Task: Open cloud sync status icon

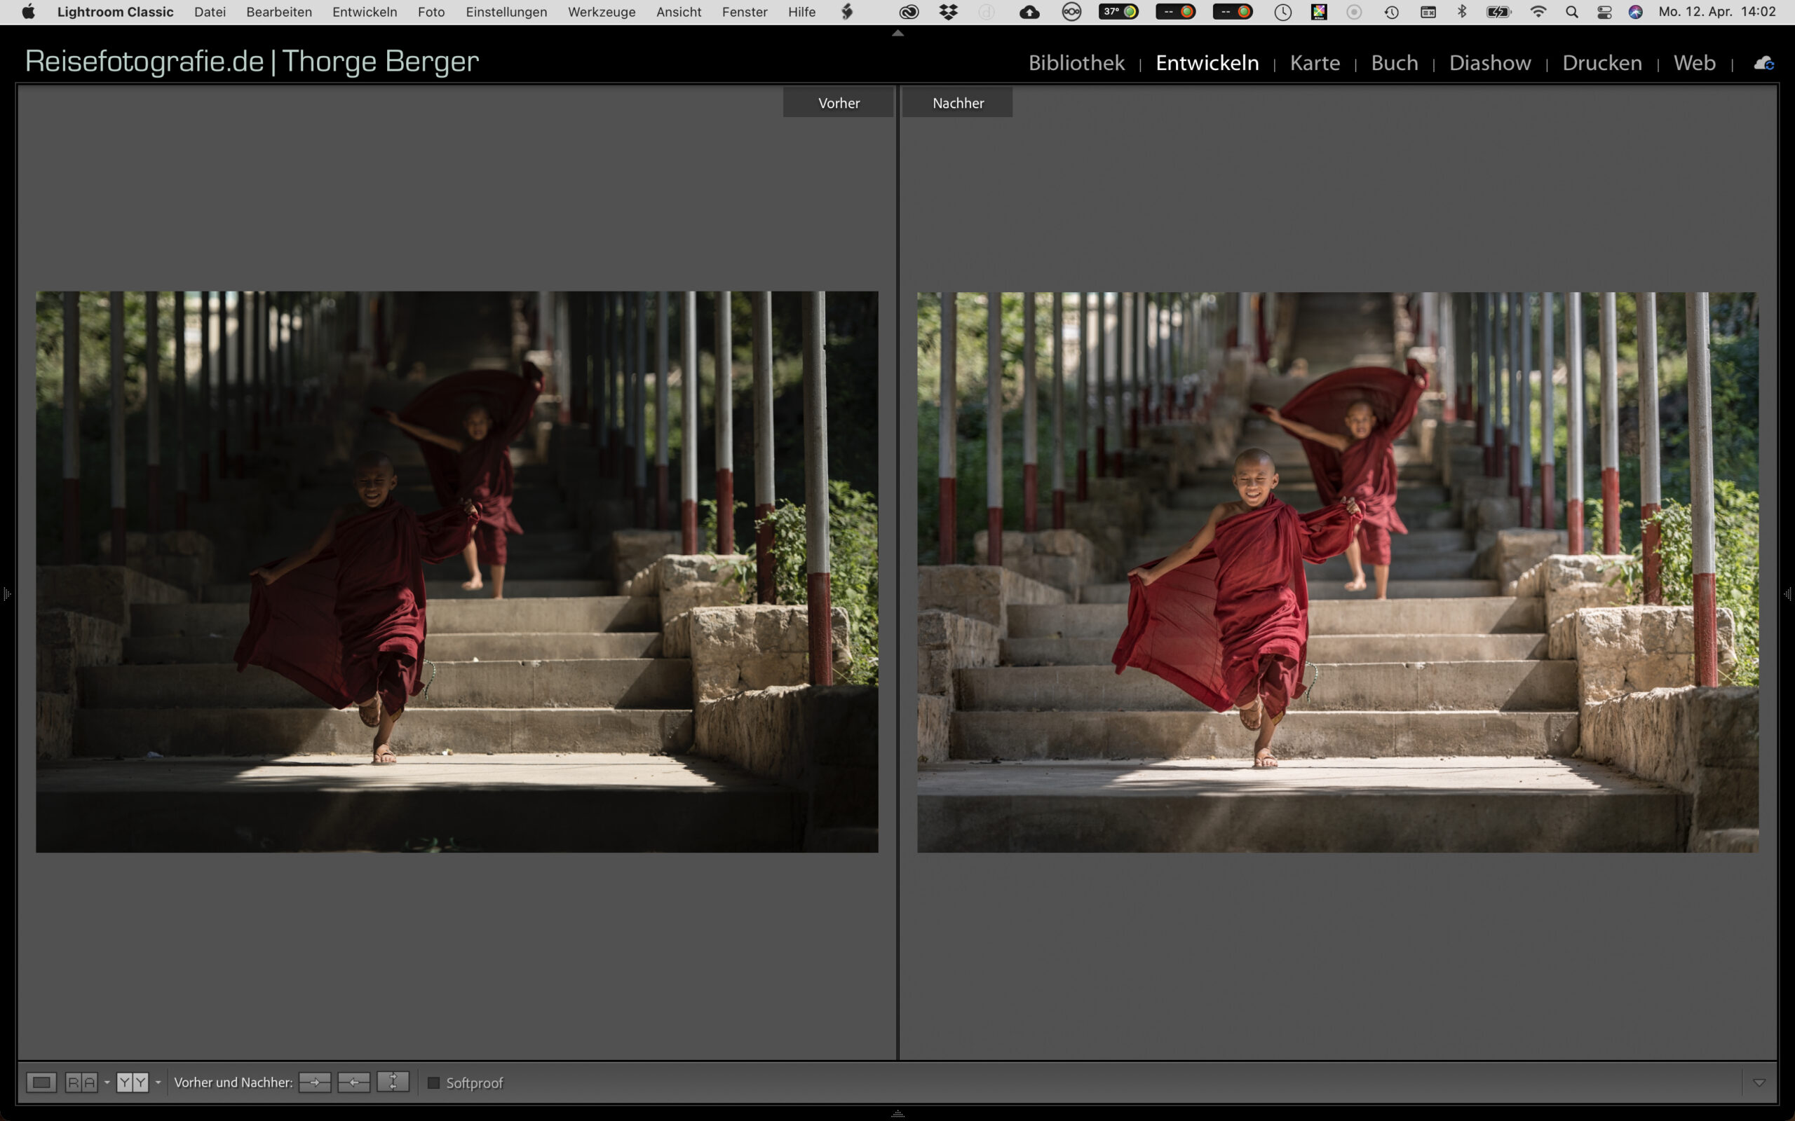Action: coord(1763,64)
